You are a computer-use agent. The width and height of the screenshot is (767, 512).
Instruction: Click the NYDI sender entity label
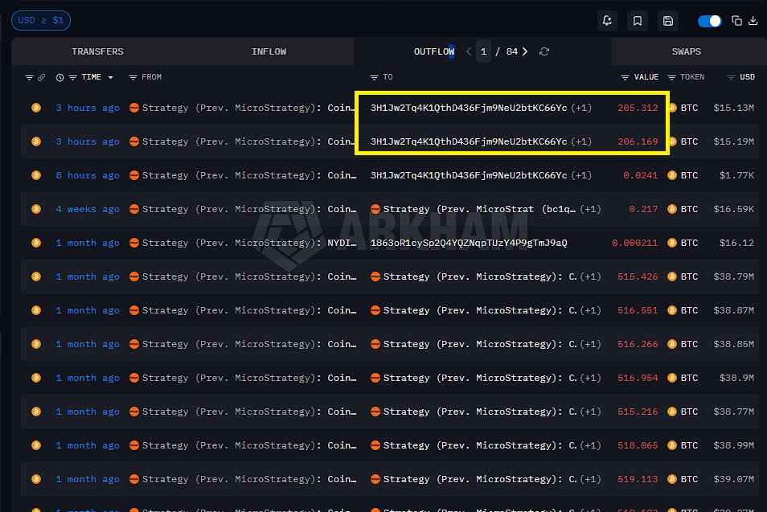coord(342,243)
